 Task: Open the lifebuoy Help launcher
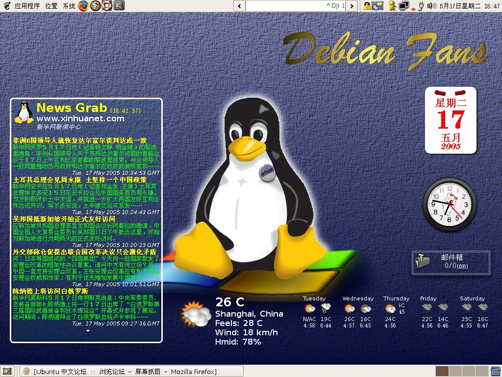107,5
